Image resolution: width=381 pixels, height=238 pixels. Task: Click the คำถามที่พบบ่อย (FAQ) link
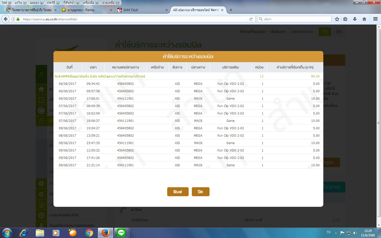pyautogui.click(x=253, y=32)
